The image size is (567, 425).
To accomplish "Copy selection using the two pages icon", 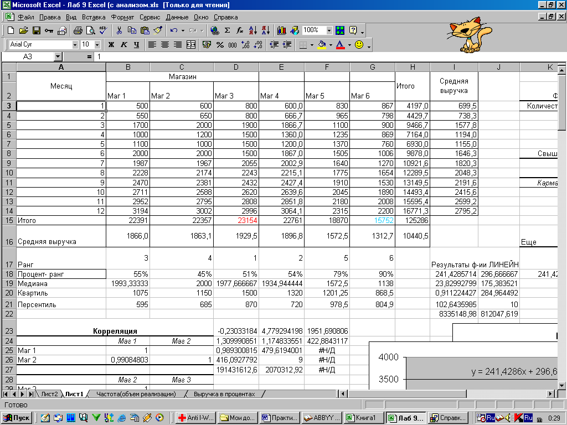I will tap(132, 31).
